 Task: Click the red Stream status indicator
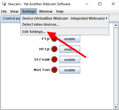pyautogui.click(x=54, y=59)
